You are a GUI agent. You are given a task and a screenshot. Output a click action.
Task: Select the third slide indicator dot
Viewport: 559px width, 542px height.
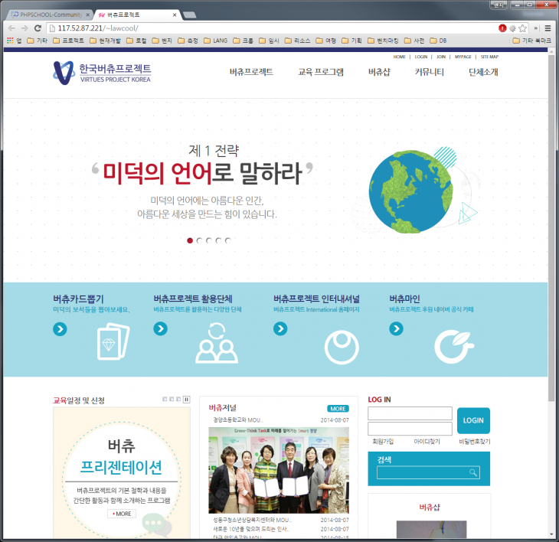209,240
